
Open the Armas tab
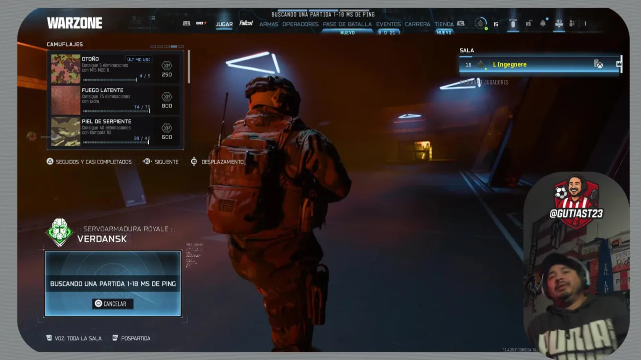269,24
